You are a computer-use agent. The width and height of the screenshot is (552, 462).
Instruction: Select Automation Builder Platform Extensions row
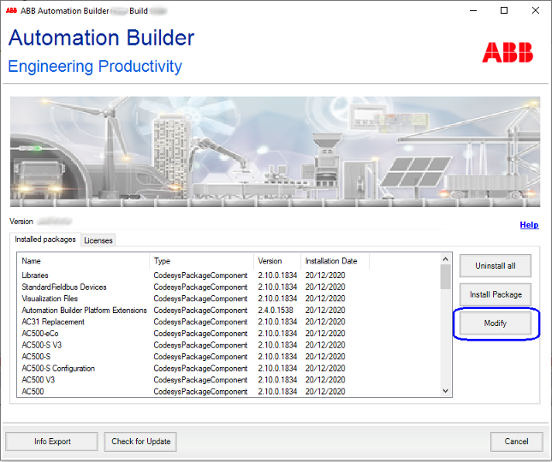coord(84,311)
